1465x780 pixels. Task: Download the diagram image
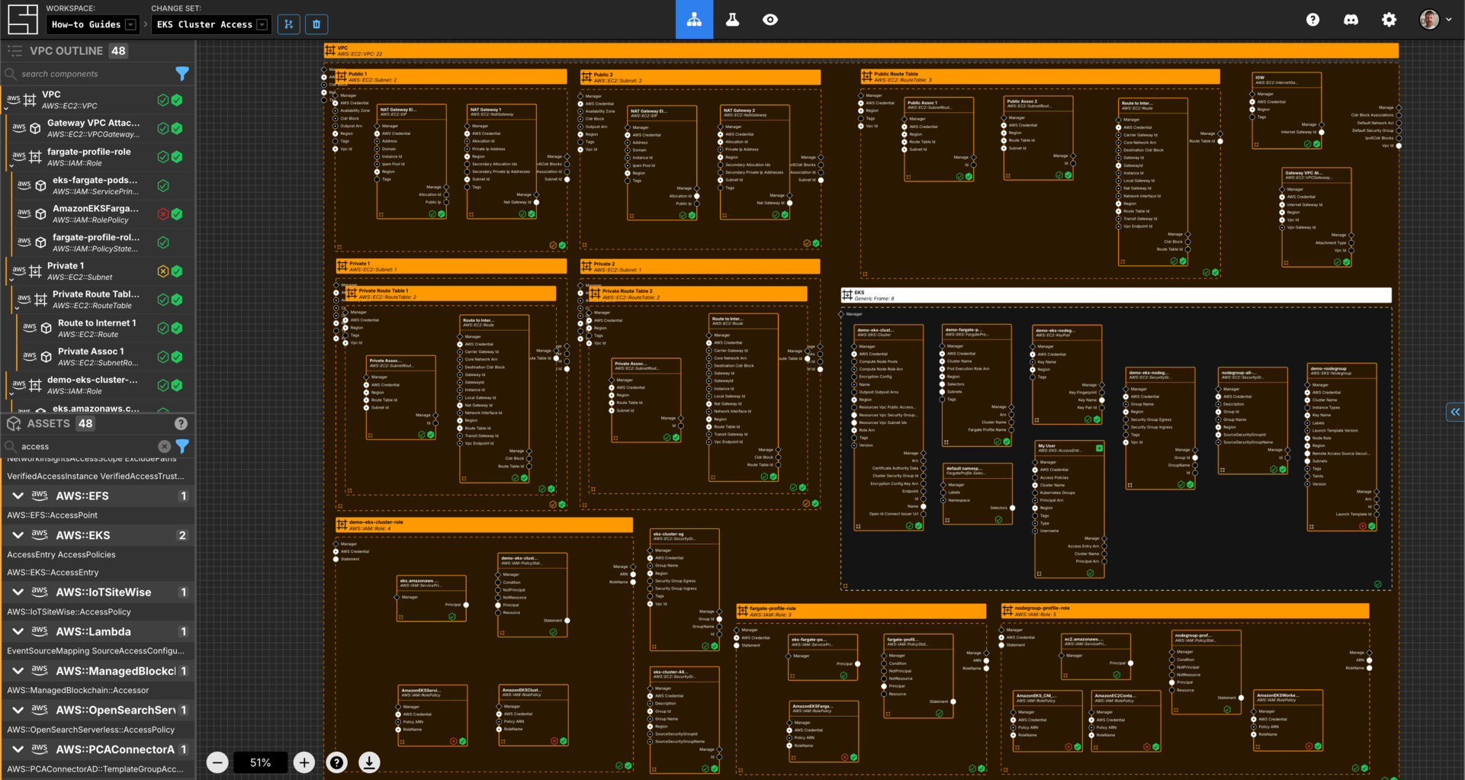(370, 762)
